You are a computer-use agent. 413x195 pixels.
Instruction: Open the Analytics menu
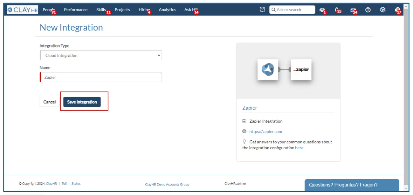(167, 10)
